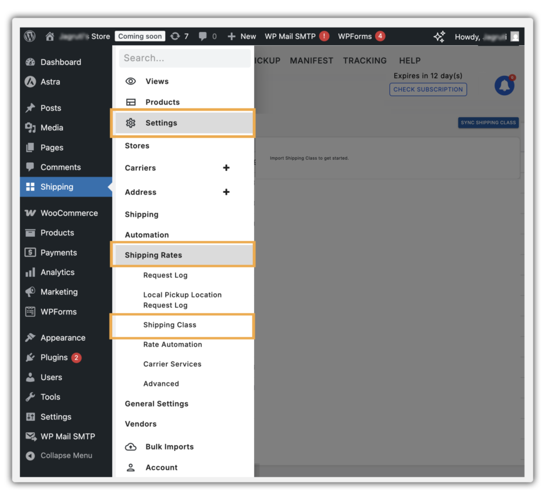547x501 pixels.
Task: Open the user avatar next to Howdy
Action: pyautogui.click(x=515, y=37)
